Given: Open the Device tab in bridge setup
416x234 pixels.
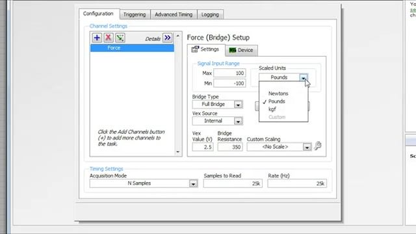Looking at the screenshot, I should point(241,50).
